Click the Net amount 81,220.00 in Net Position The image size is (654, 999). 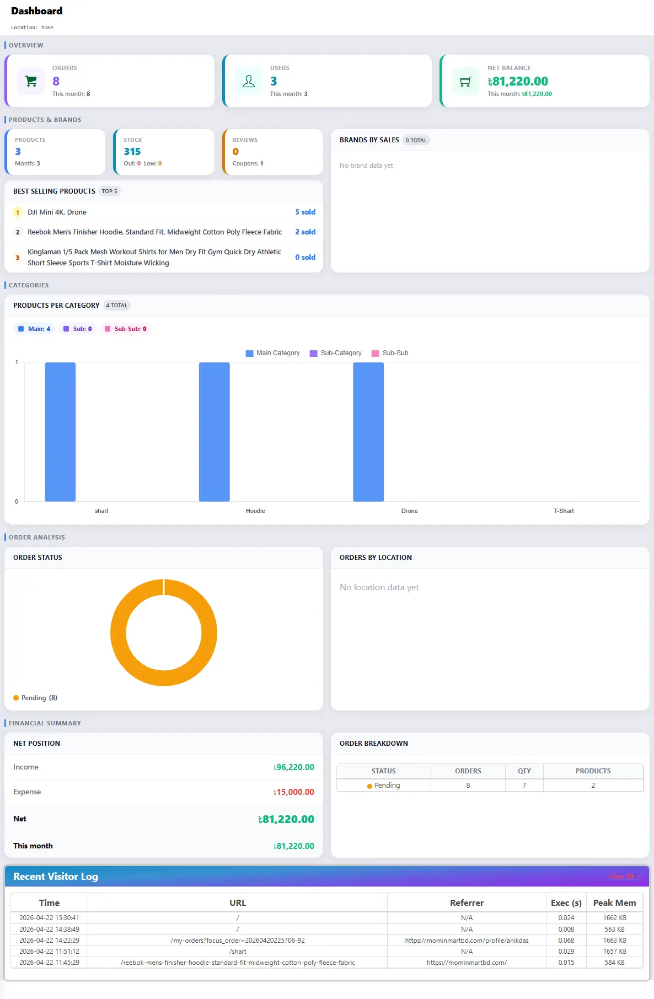(x=286, y=820)
